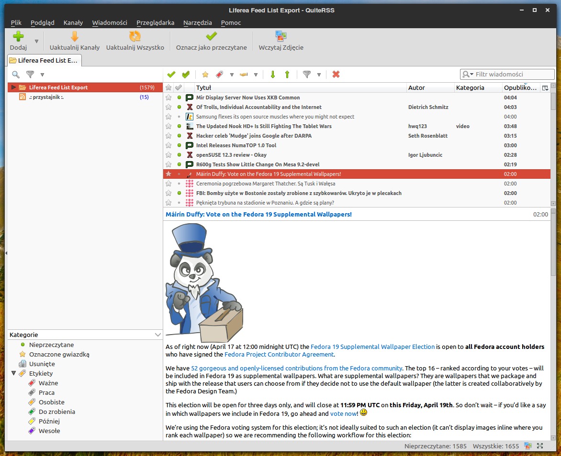The width and height of the screenshot is (561, 456).
Task: Click the vote now! link
Action: click(344, 413)
